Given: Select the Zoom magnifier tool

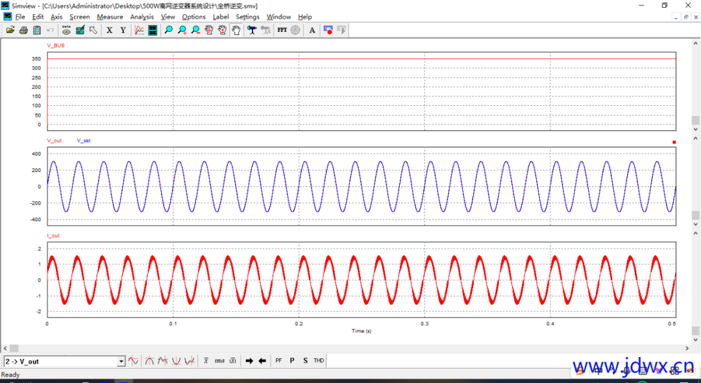Looking at the screenshot, I should coord(169,31).
